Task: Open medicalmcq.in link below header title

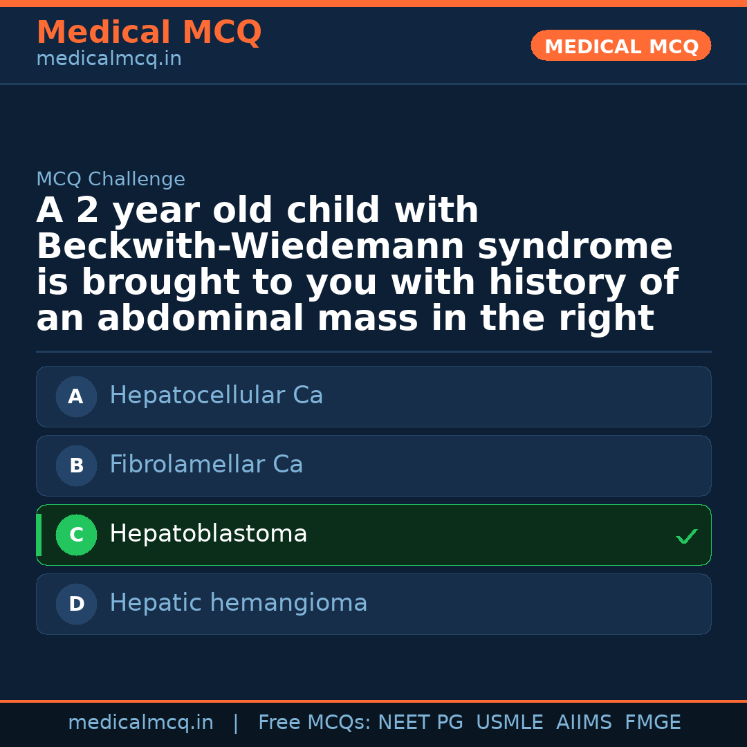Action: point(109,59)
